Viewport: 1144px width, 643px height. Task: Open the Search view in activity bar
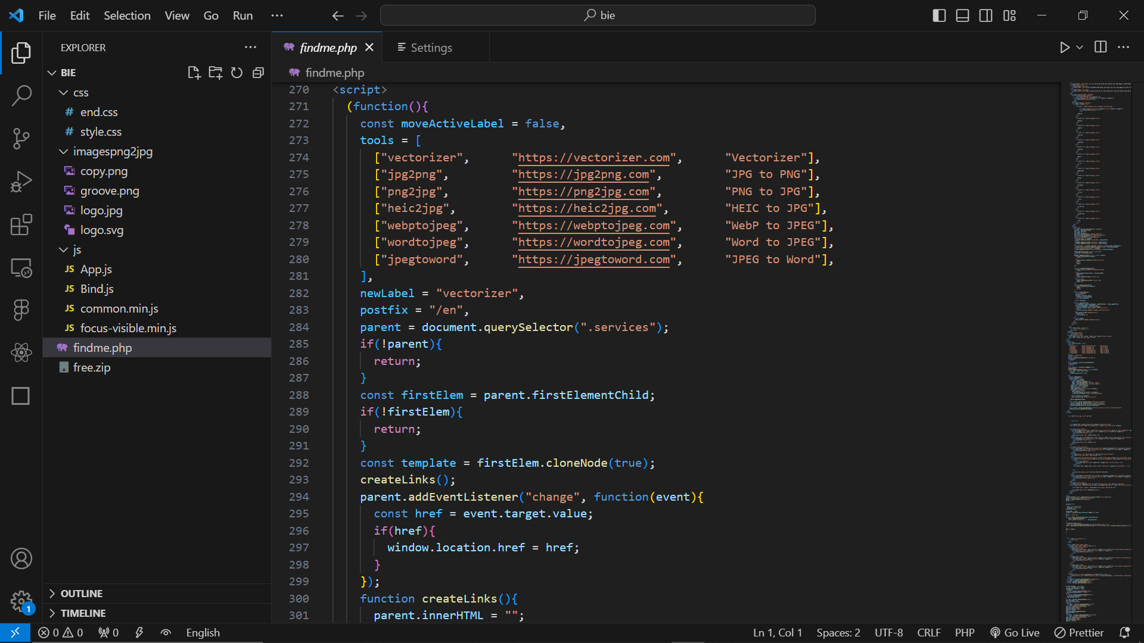click(x=21, y=95)
